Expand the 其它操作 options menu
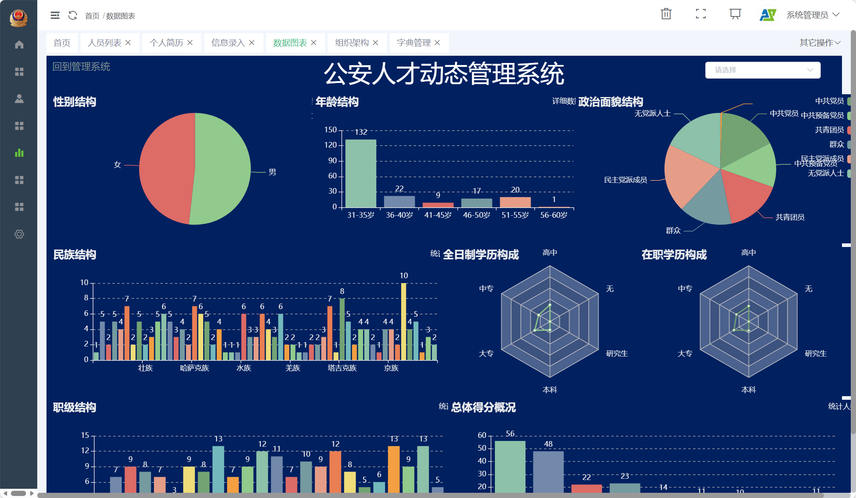Image resolution: width=856 pixels, height=498 pixels. tap(819, 42)
